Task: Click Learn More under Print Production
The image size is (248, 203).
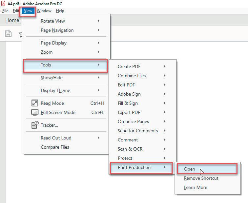Action: point(208,187)
